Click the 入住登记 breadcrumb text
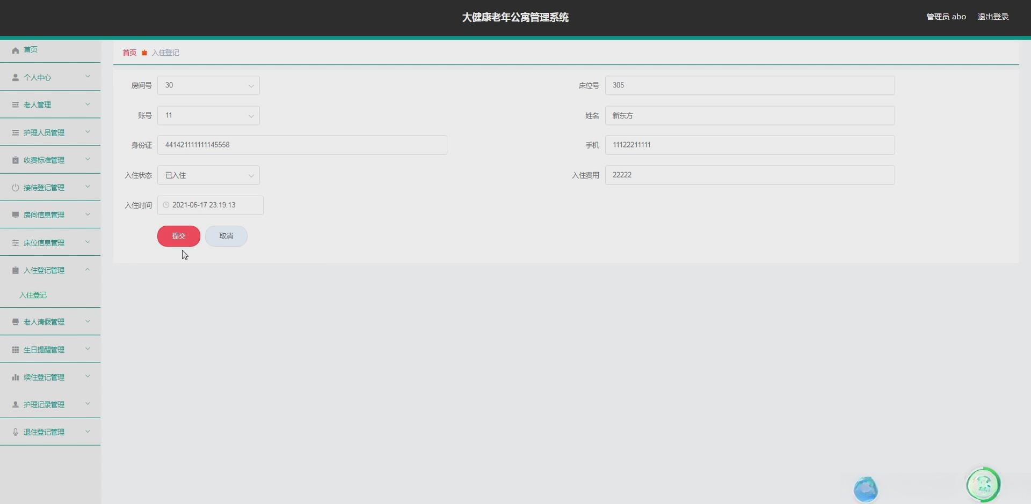 click(x=165, y=53)
